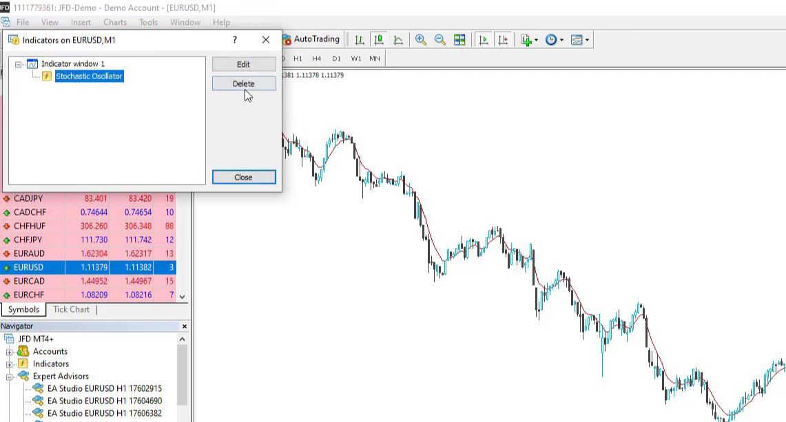The height and width of the screenshot is (422, 786).
Task: Select EA Studio EURUSD H1 17604690 expert advisor
Action: click(103, 401)
